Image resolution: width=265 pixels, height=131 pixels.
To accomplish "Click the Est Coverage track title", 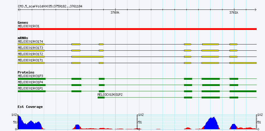I will coord(30,107).
